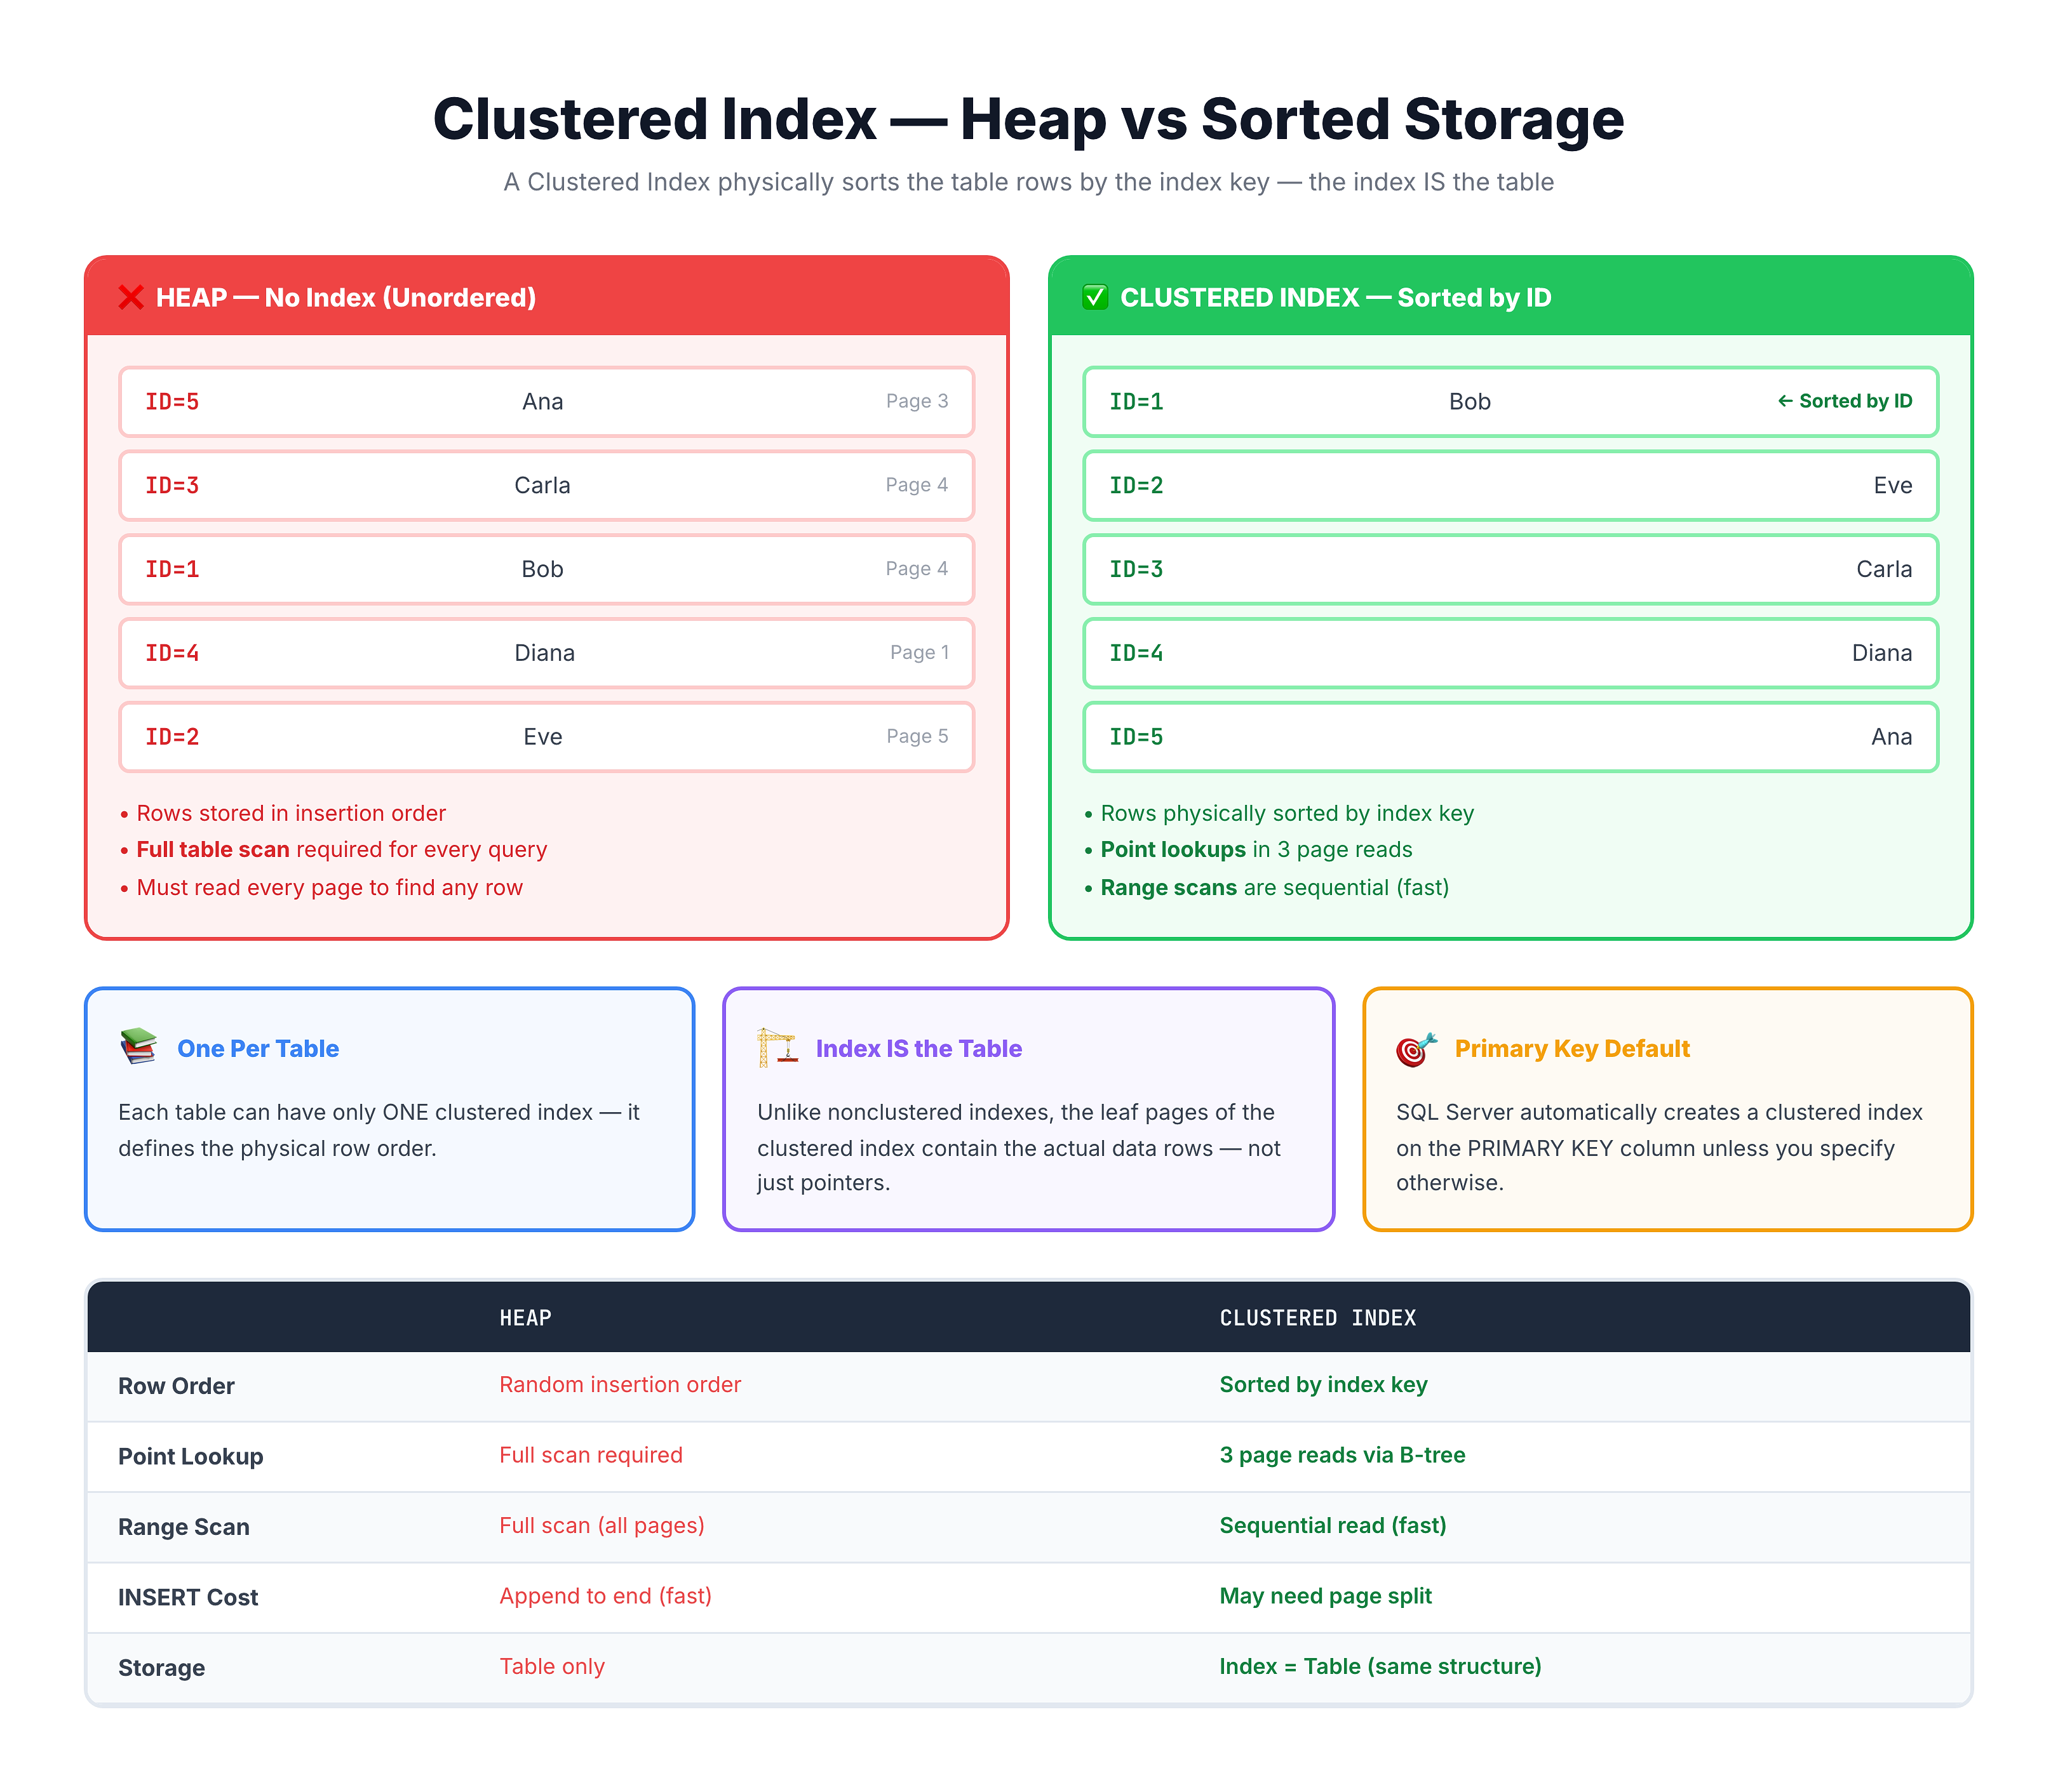The width and height of the screenshot is (2058, 1792).
Task: Click the target icon beside Primary Key Default
Action: [x=1416, y=1049]
